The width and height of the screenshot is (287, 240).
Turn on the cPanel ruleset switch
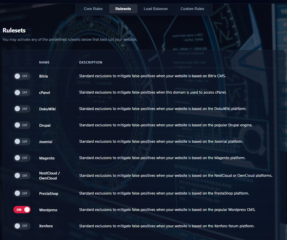coord(22,92)
